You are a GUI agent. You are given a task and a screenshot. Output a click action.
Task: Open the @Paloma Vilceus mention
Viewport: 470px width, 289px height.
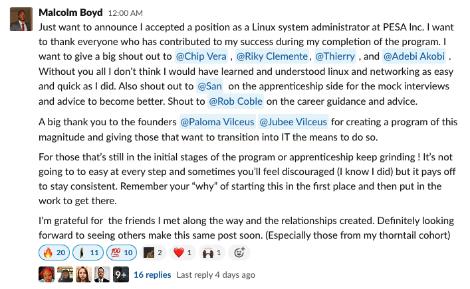(217, 122)
